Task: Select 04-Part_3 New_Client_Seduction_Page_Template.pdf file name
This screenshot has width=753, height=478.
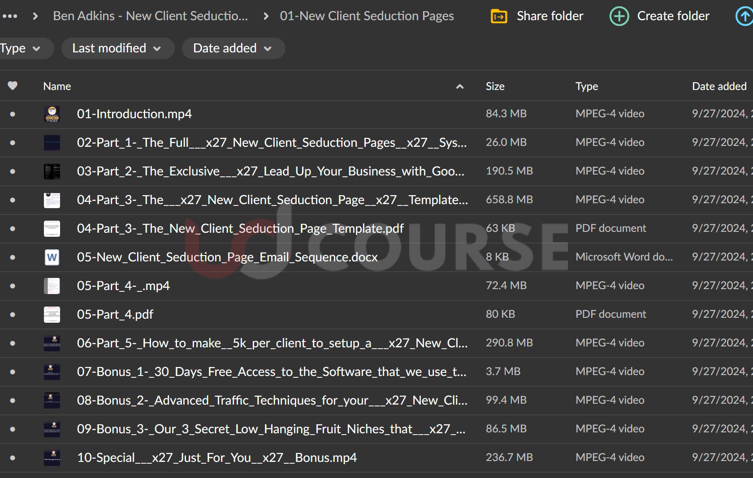Action: (x=240, y=229)
